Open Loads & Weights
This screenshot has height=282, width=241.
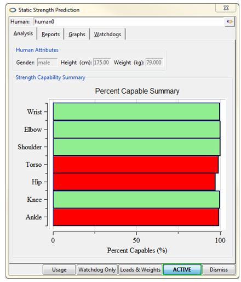pos(140,269)
